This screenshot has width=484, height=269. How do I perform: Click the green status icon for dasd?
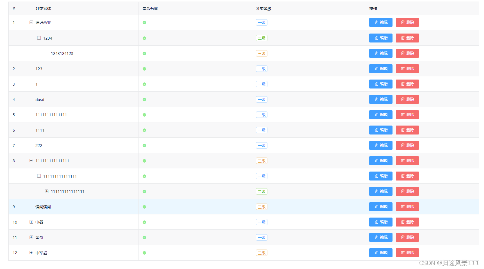(144, 99)
